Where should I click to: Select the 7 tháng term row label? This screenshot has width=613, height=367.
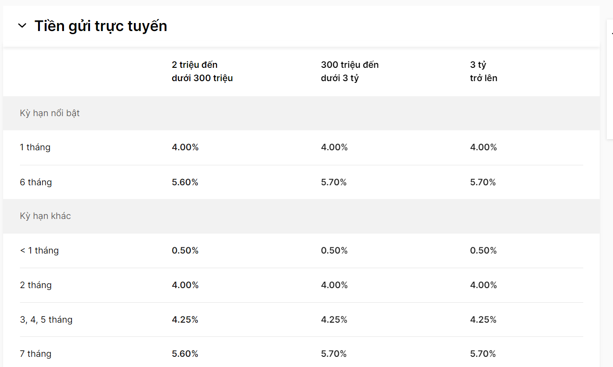click(x=35, y=354)
